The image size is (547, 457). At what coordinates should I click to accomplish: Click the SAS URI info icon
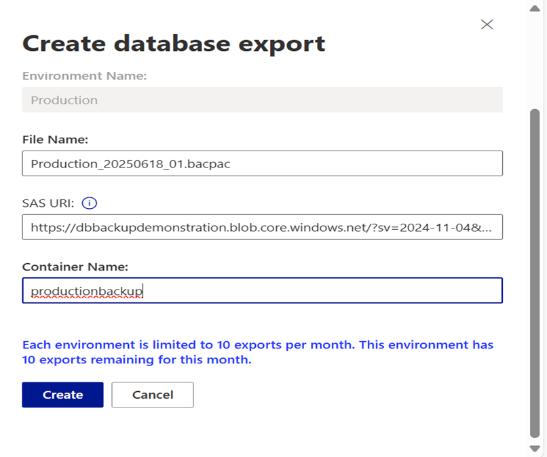(90, 203)
